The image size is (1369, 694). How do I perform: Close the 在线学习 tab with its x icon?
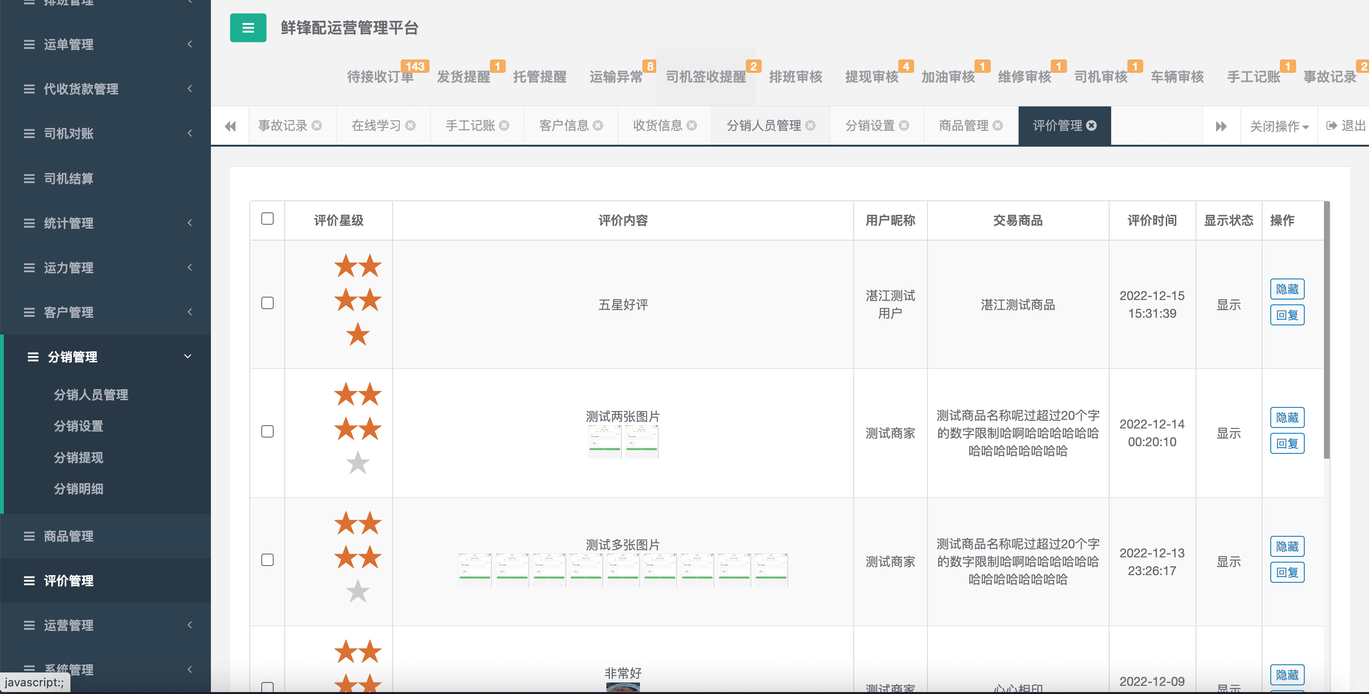[410, 126]
